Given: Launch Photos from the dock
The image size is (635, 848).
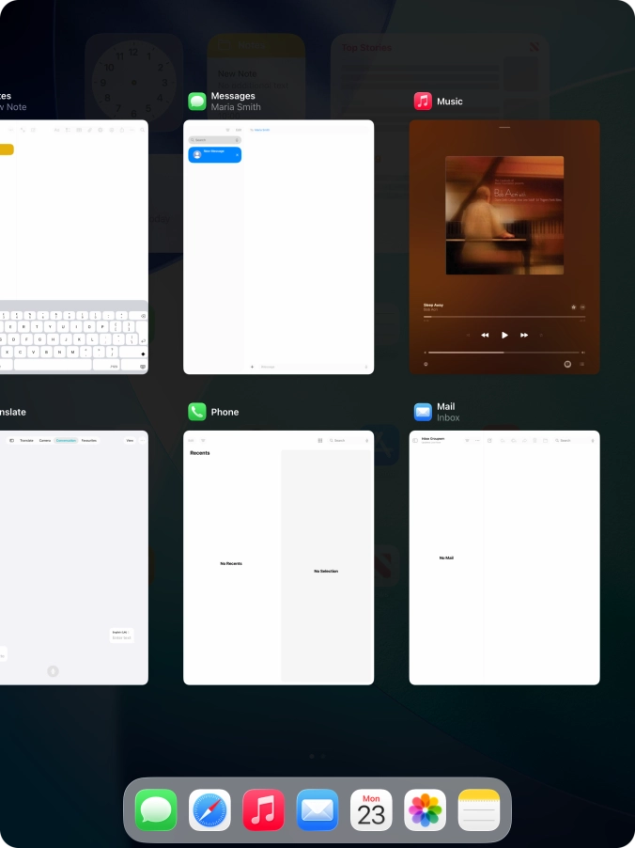Looking at the screenshot, I should point(425,809).
